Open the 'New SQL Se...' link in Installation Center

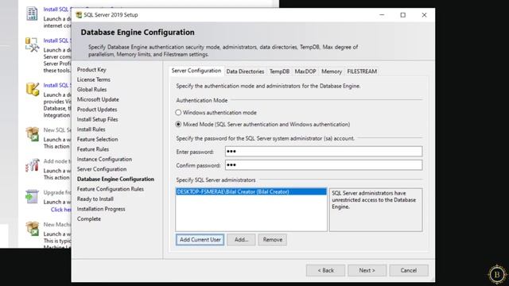57,130
